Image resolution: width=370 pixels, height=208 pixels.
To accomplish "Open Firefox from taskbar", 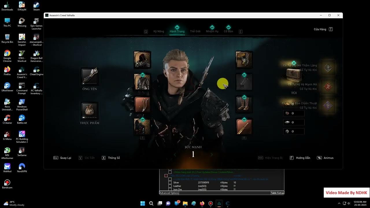I will pos(202,203).
